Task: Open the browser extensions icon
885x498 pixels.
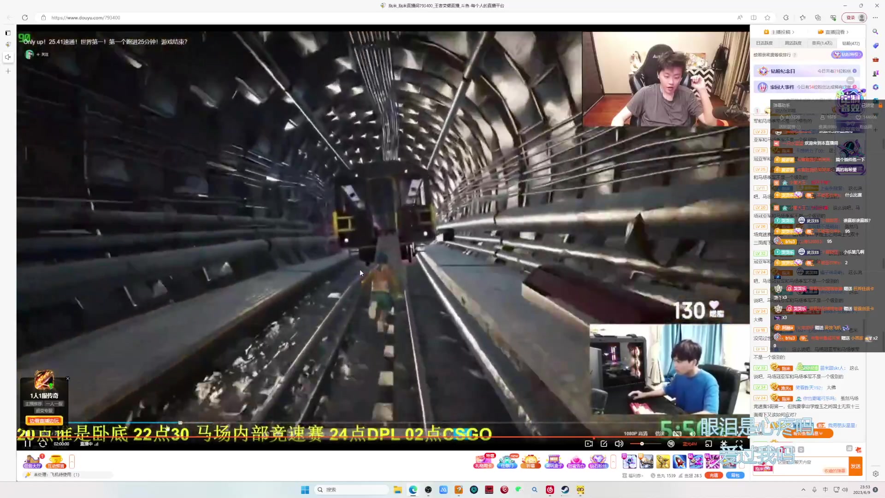Action: 786,18
